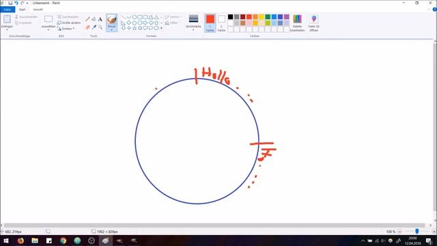
Task: Select 1. Farbe foreground color box
Action: click(210, 23)
